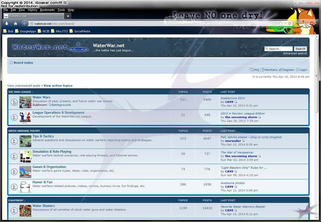The image size is (321, 222).
Task: Click forum status icon for Games & Organization
Action: pos(14,171)
